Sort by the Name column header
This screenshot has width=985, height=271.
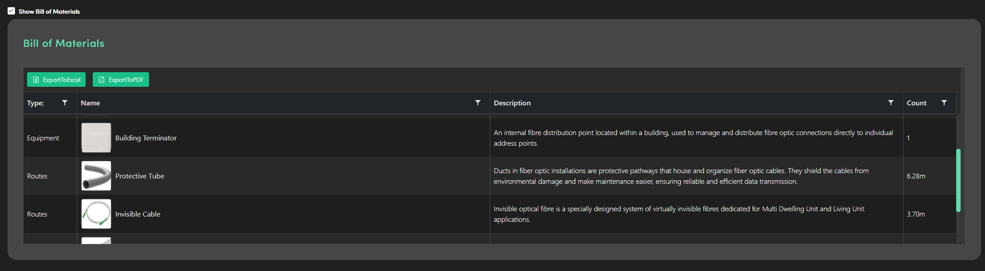[x=91, y=103]
